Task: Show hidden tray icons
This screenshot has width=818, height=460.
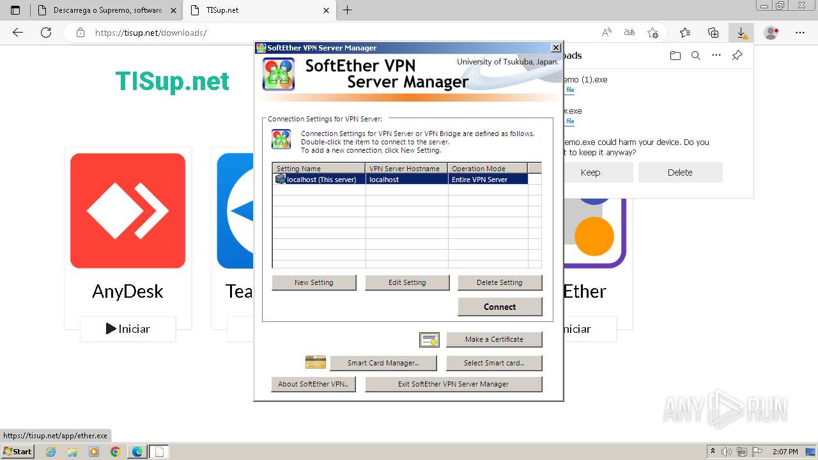Action: tap(713, 451)
